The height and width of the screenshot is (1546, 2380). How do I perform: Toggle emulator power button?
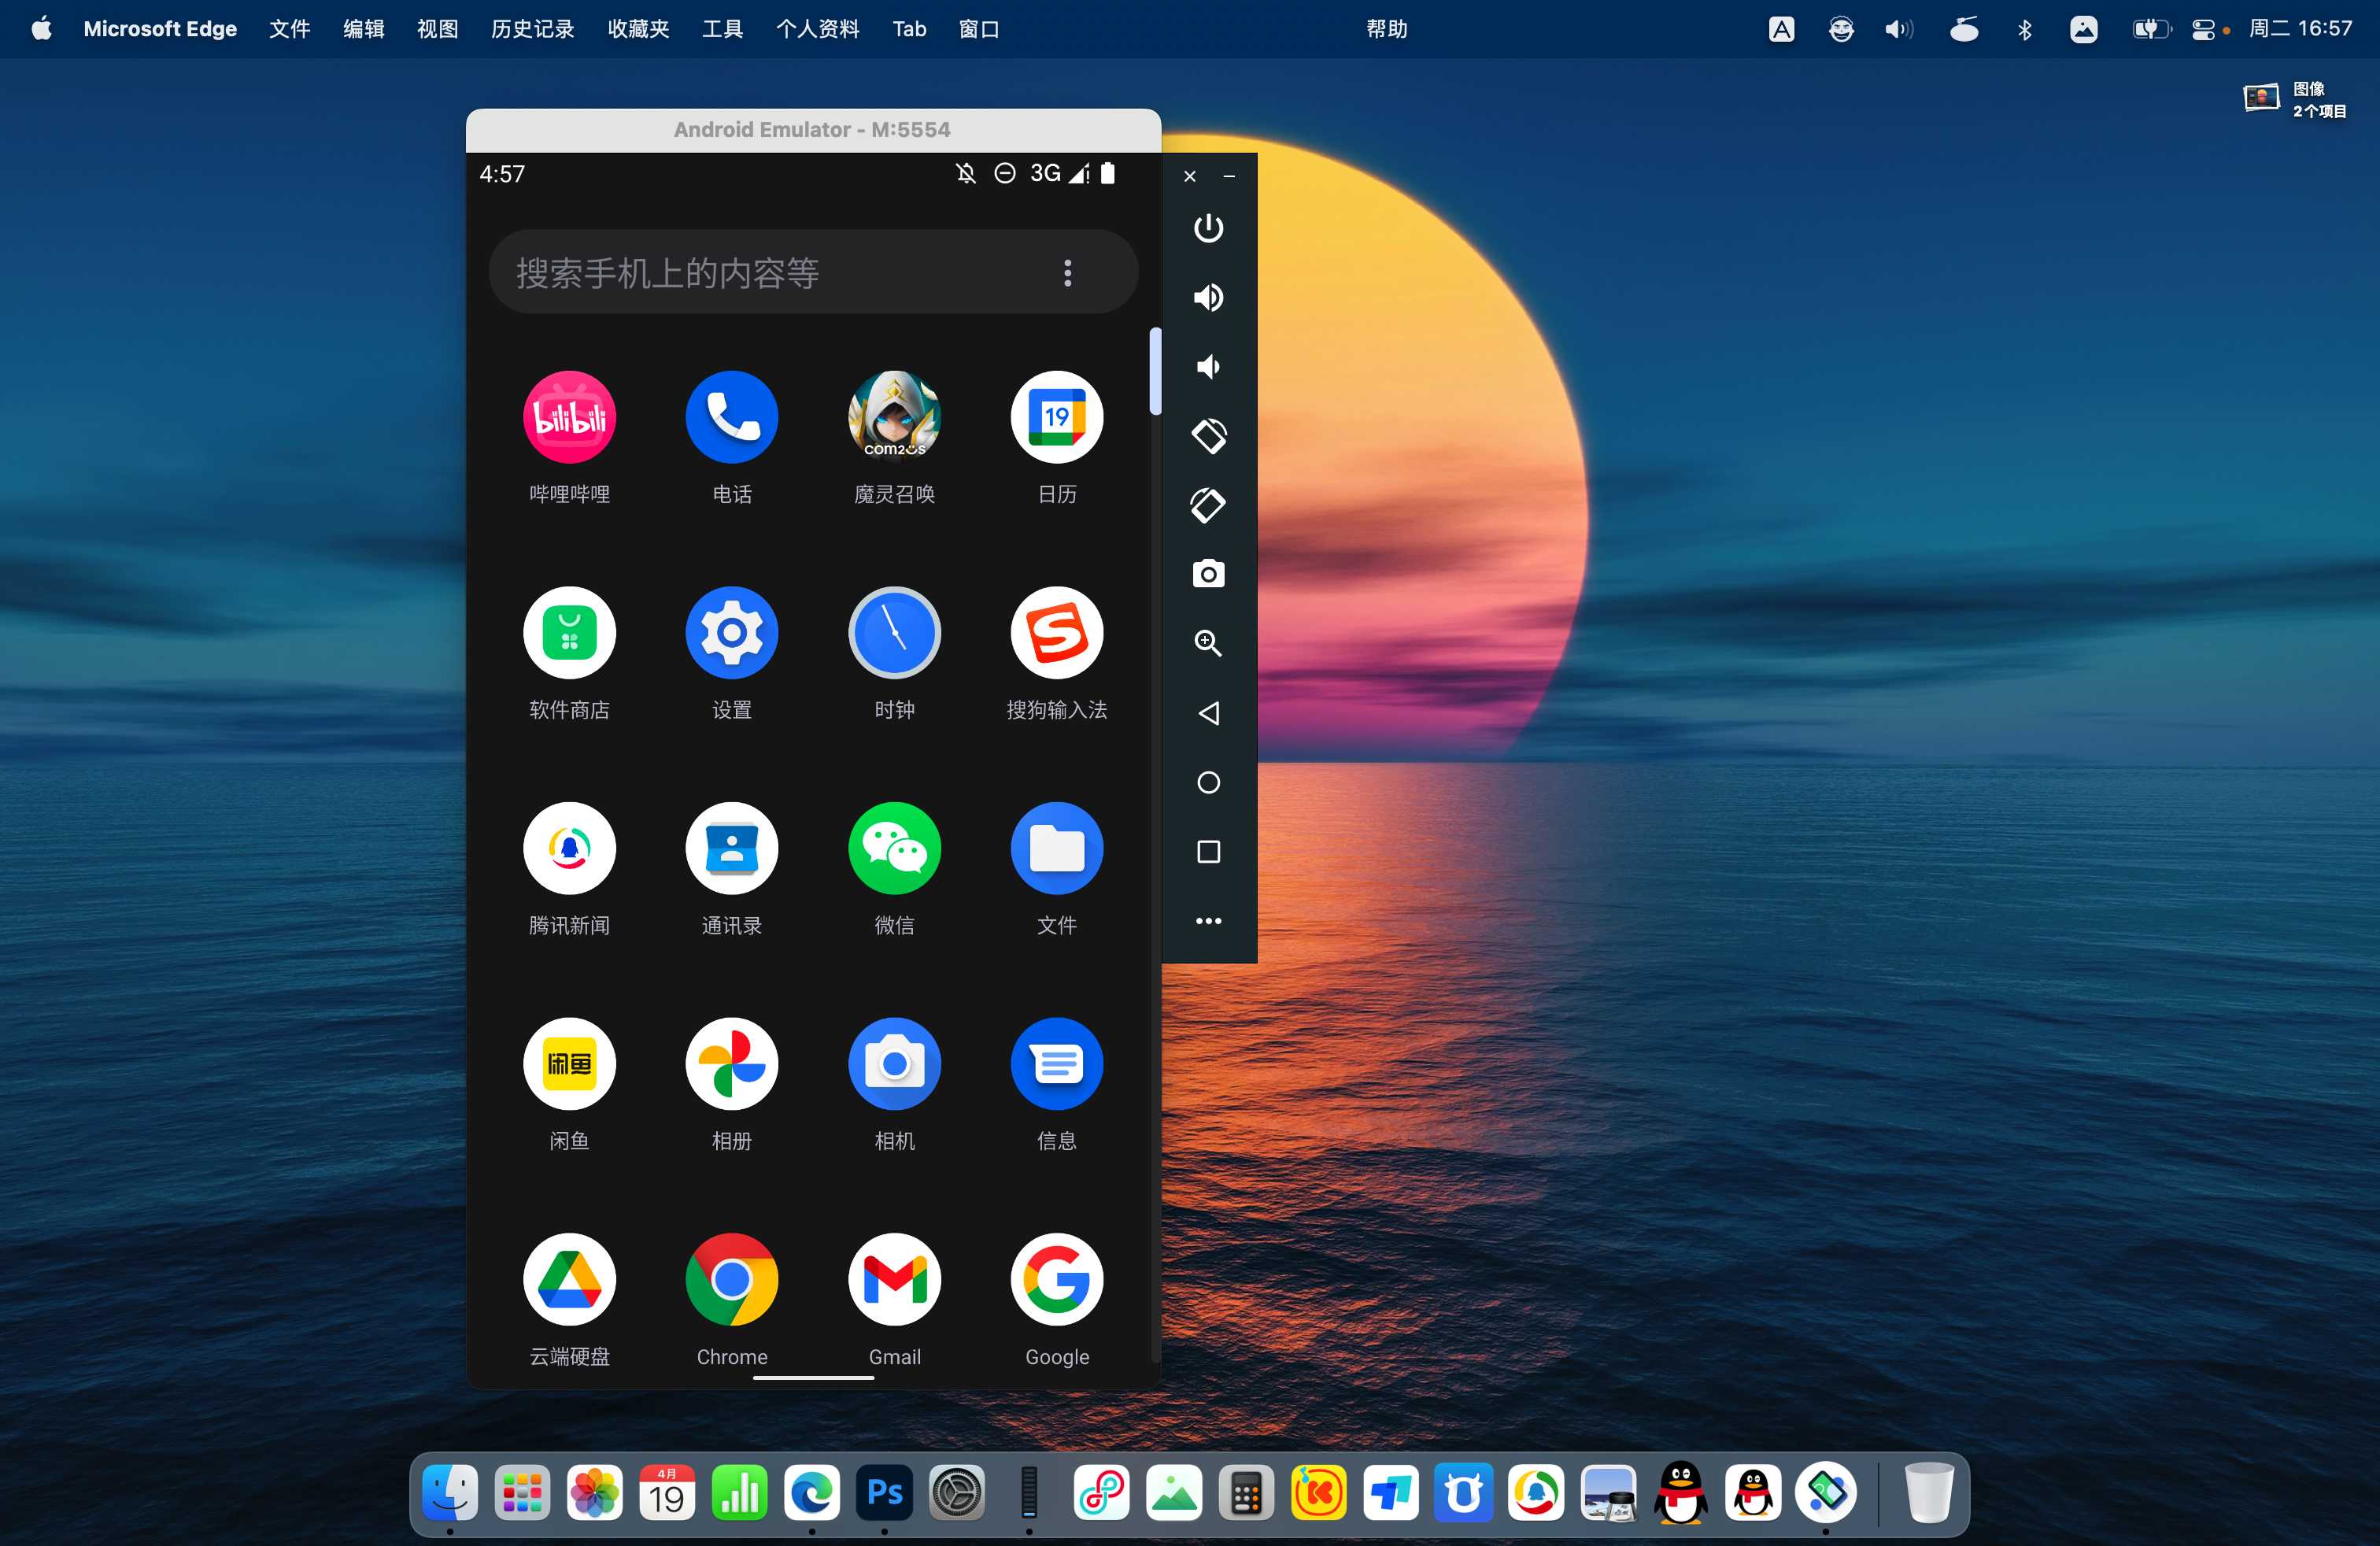click(x=1209, y=227)
